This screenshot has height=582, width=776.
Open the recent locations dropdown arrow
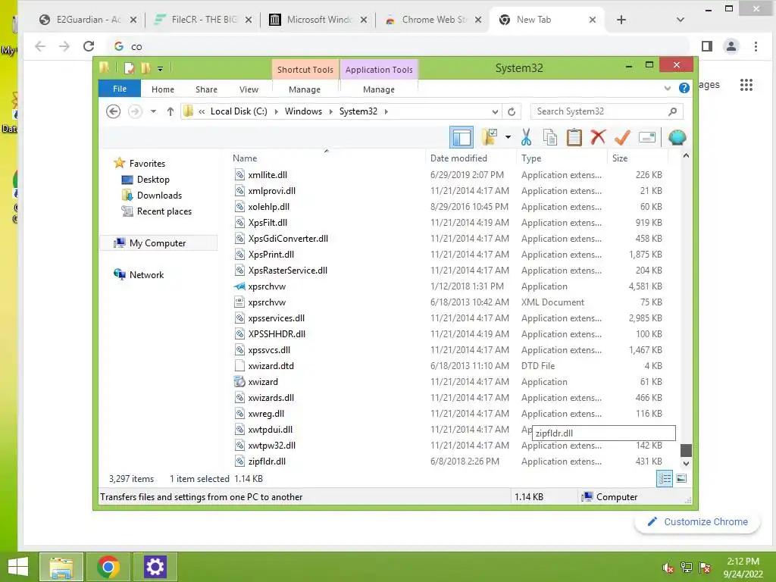coord(153,111)
